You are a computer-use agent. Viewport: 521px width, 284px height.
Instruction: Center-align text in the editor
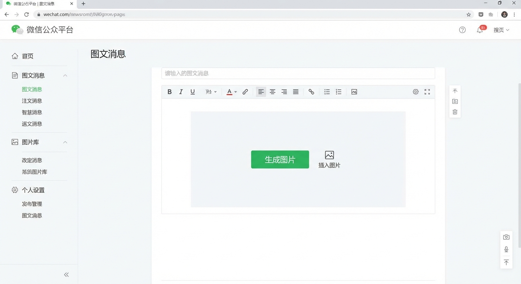tap(272, 92)
